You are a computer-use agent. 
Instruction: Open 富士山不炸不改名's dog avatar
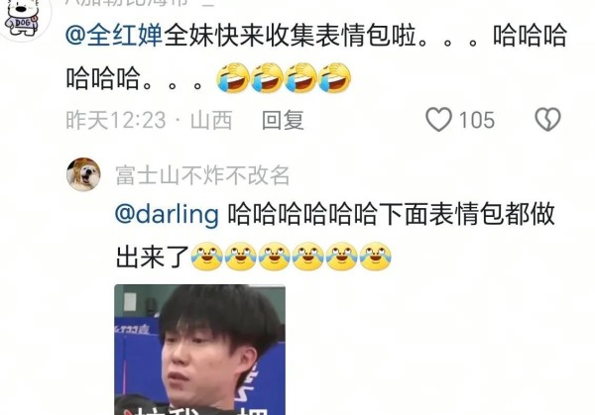pyautogui.click(x=83, y=174)
